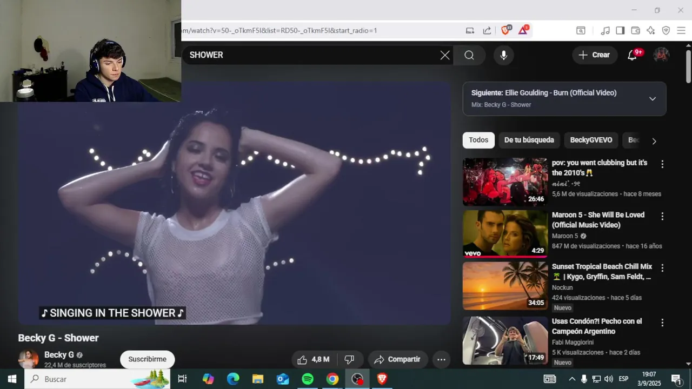Click the Compartir share button
692x389 pixels.
(397, 359)
